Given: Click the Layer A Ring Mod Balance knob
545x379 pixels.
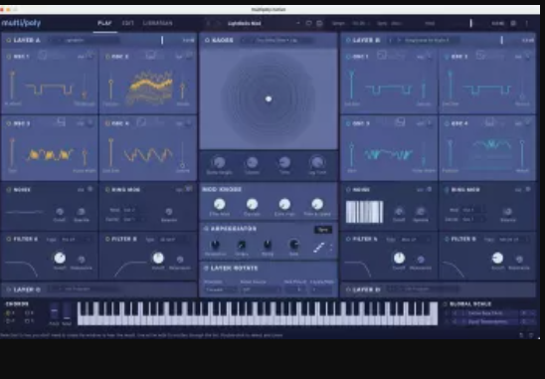Looking at the screenshot, I should point(169,212).
